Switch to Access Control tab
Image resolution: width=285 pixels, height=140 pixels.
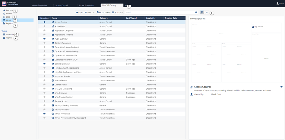(x=62, y=5)
